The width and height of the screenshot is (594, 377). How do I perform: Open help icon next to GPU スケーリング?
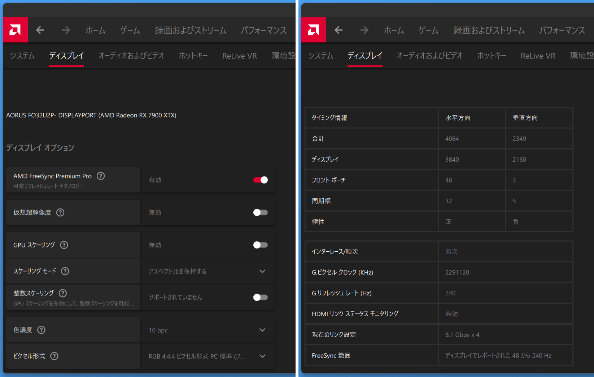[64, 245]
